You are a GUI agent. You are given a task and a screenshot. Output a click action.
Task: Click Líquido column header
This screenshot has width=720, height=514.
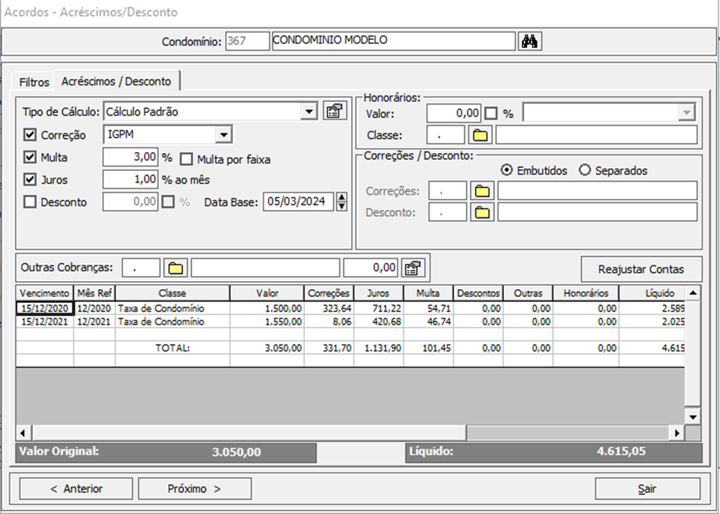pos(652,293)
